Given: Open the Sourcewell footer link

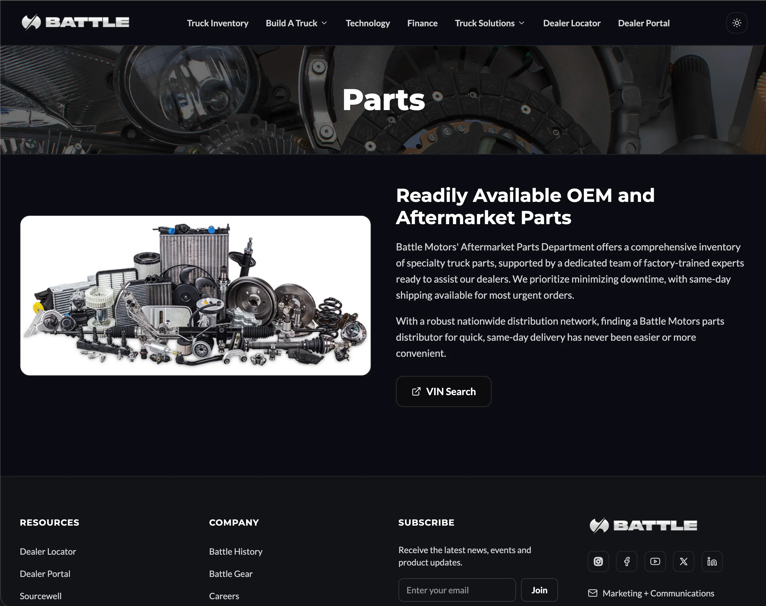Looking at the screenshot, I should point(41,596).
